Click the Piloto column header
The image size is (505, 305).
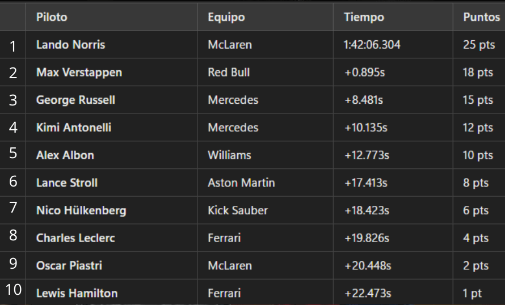click(52, 17)
